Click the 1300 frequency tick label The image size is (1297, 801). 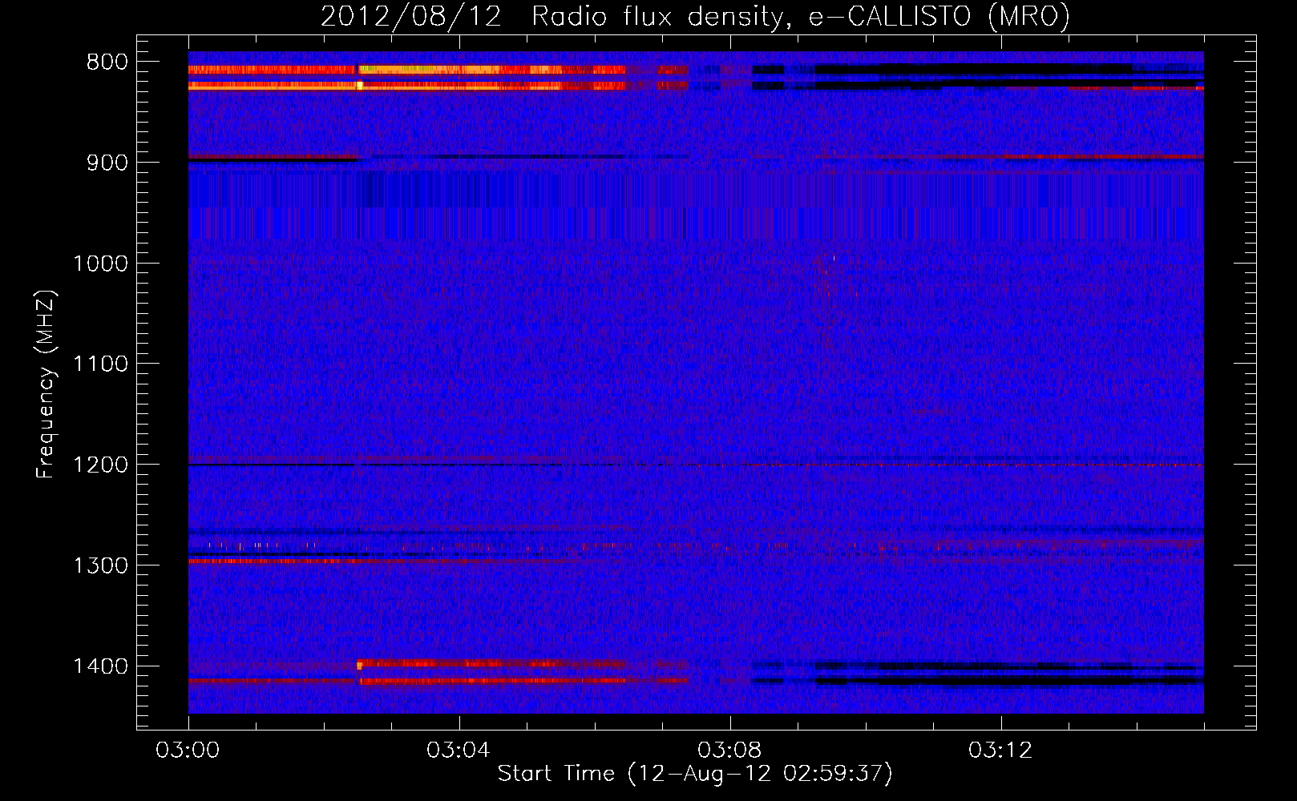coord(100,566)
